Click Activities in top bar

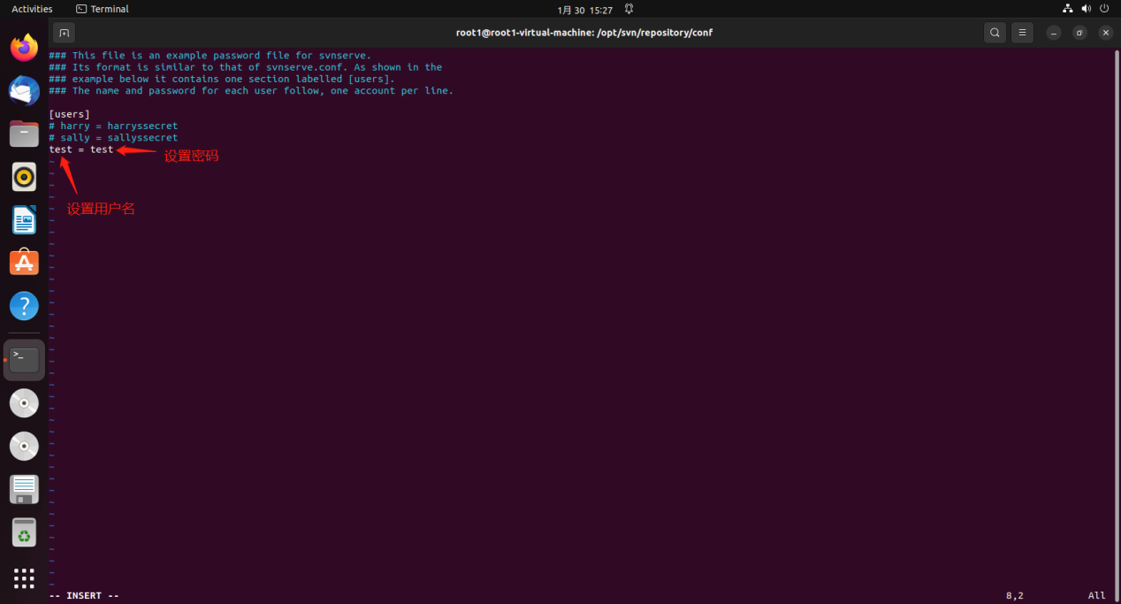pyautogui.click(x=32, y=9)
